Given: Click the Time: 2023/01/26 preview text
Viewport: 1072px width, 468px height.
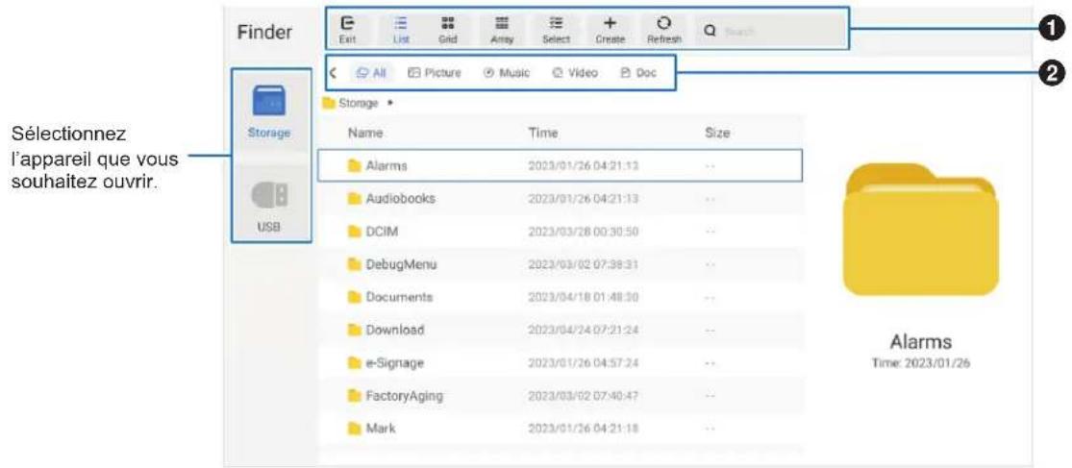Looking at the screenshot, I should coord(921,363).
